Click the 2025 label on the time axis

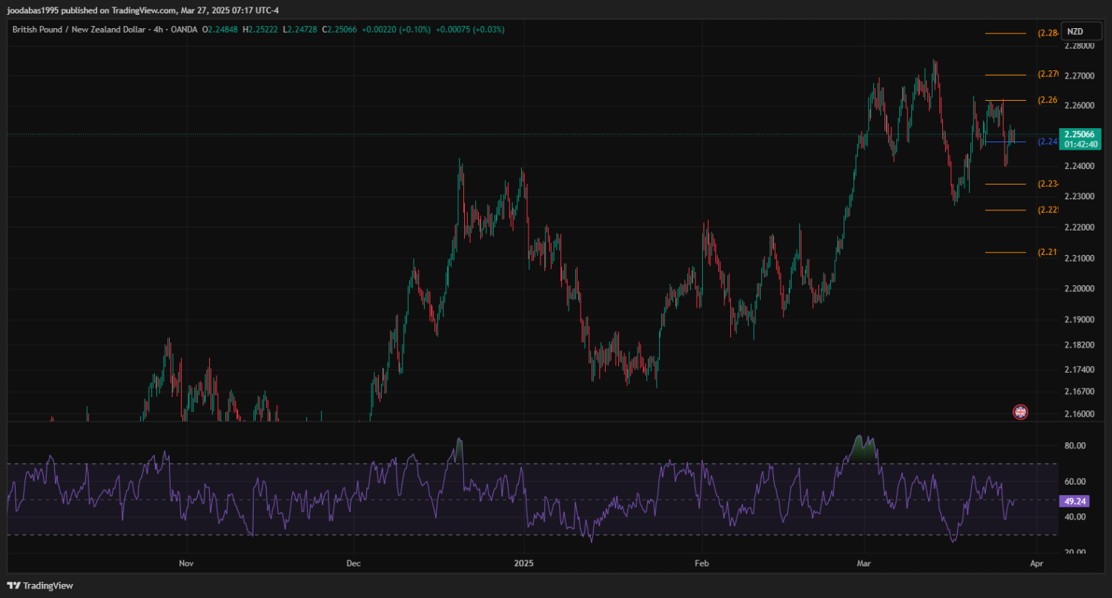523,564
